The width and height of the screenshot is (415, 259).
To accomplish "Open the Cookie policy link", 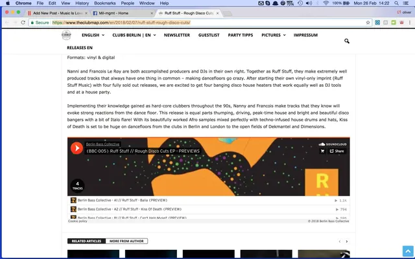I will (78, 221).
